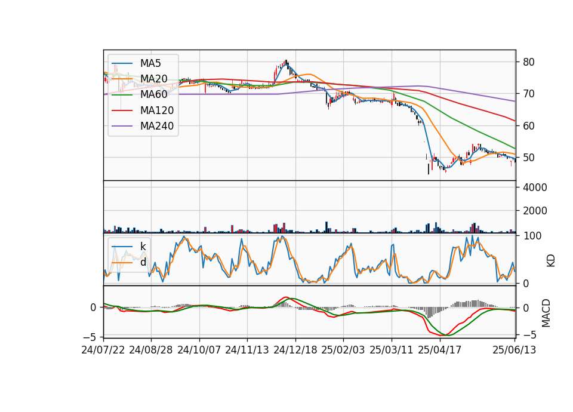The image size is (573, 412).
Task: Click the MACD vertical axis title
Action: [x=546, y=313]
